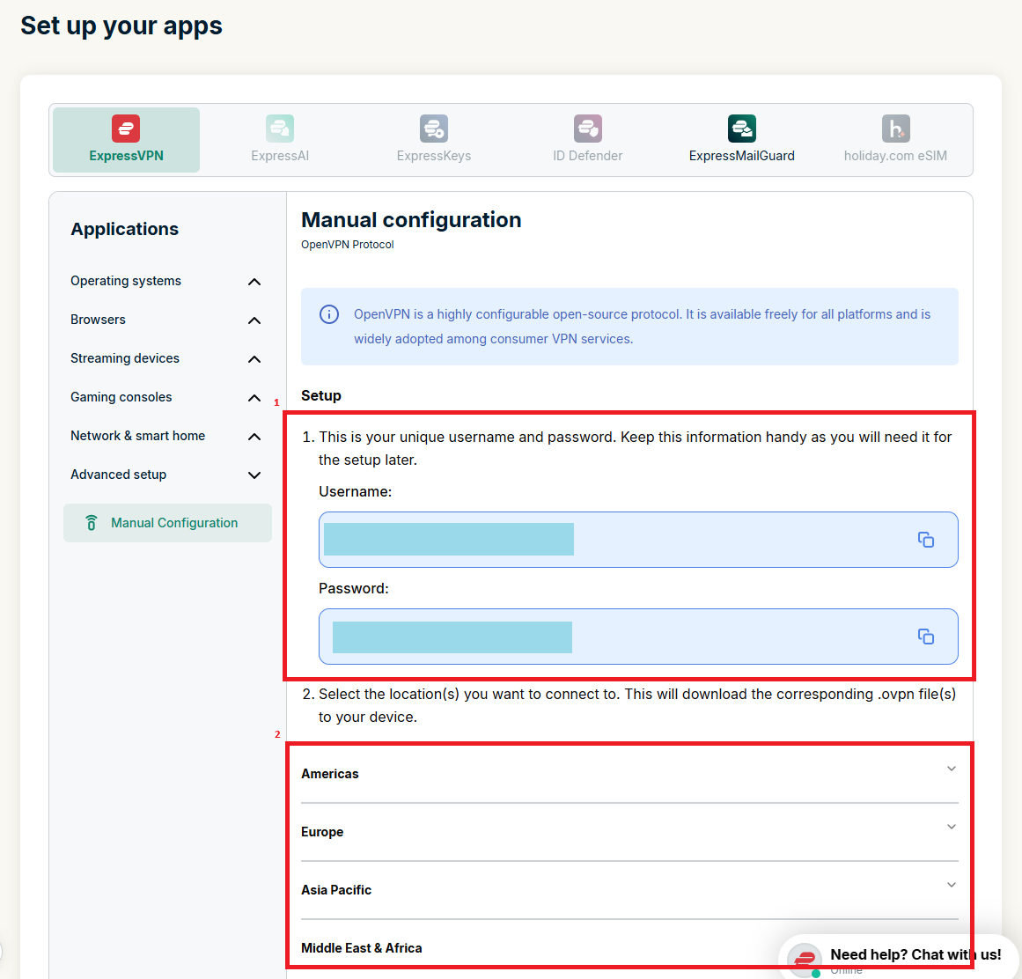
Task: Click the Password field
Action: tap(638, 637)
